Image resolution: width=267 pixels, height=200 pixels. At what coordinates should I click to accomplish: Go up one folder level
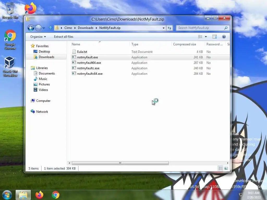tap(50, 28)
